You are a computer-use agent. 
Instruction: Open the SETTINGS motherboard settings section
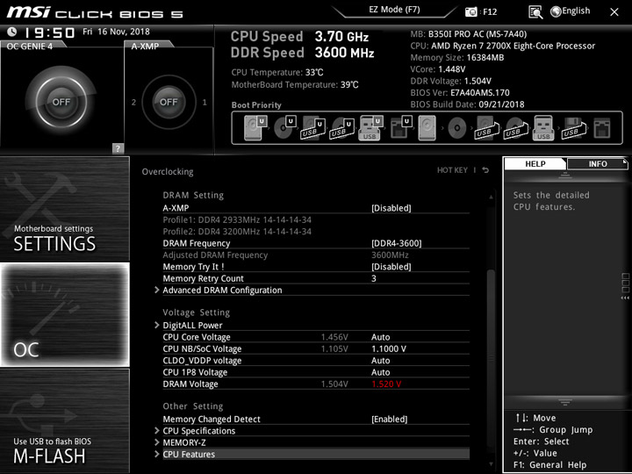click(64, 209)
